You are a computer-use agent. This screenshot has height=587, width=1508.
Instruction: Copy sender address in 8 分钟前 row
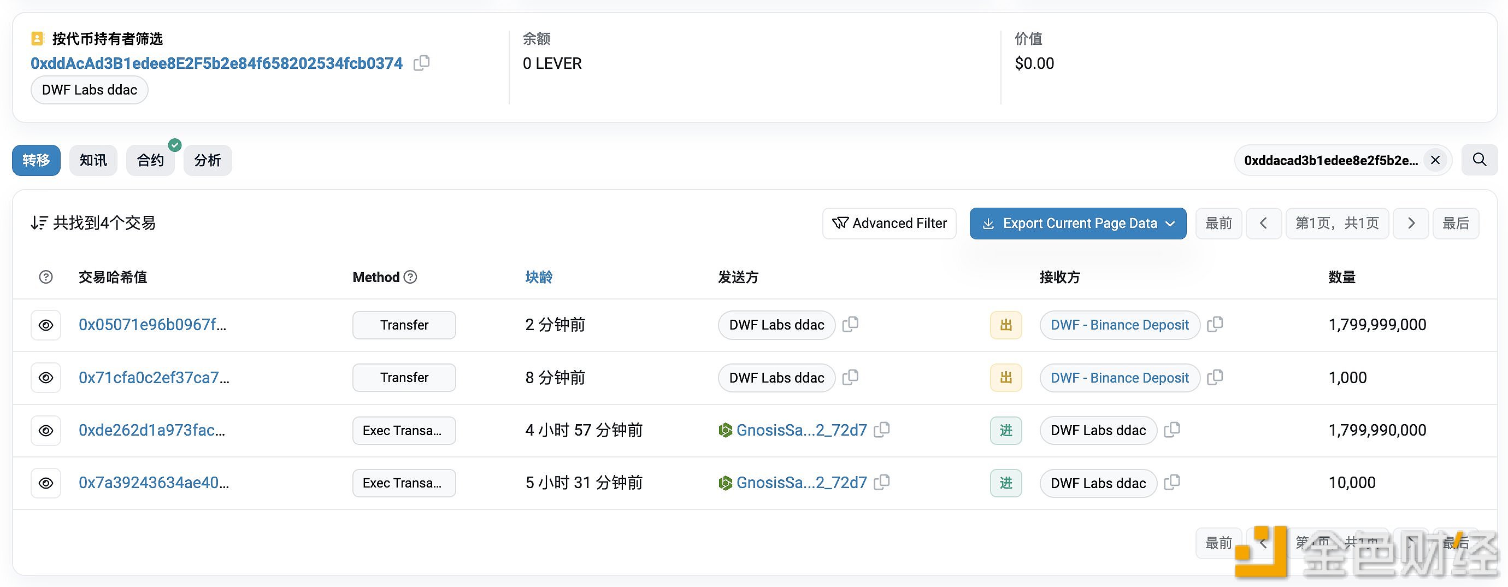pos(850,377)
